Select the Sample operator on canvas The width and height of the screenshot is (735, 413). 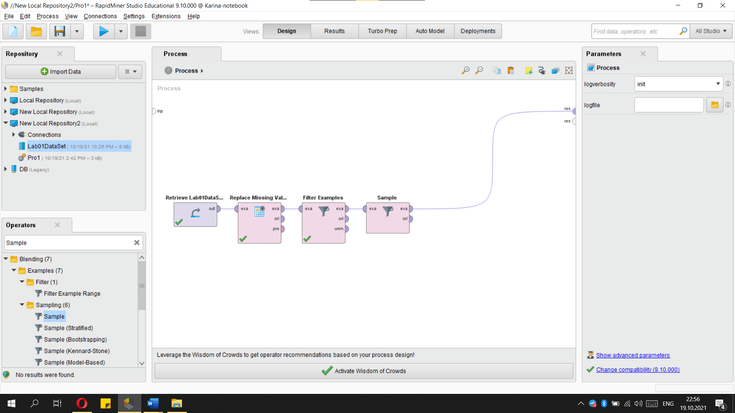coord(388,218)
